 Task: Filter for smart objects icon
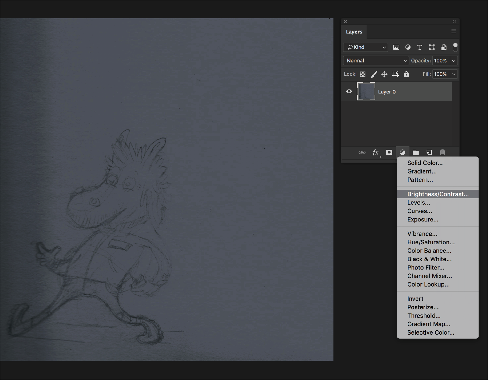(x=444, y=47)
